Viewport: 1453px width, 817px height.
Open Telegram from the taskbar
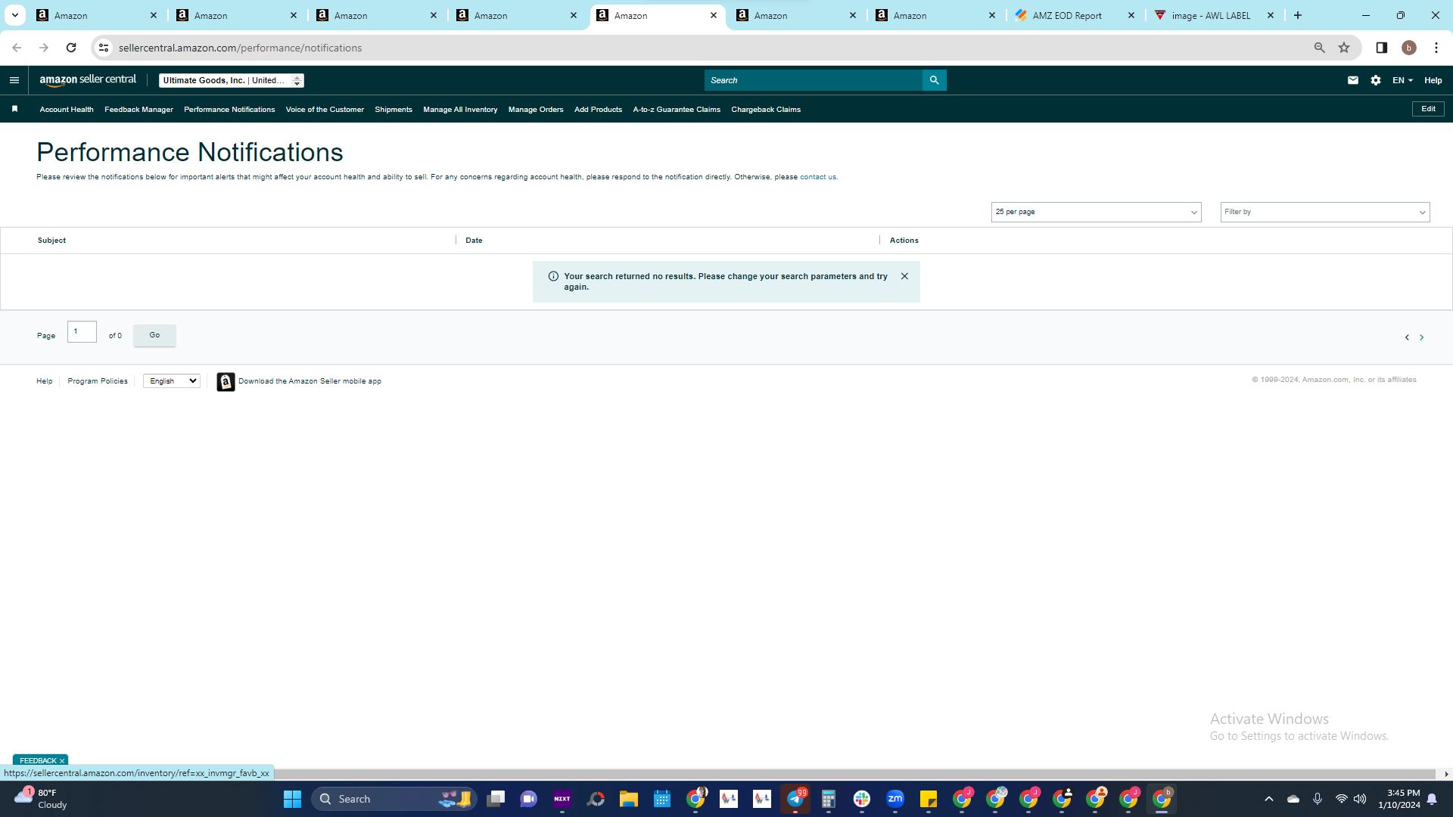point(795,799)
